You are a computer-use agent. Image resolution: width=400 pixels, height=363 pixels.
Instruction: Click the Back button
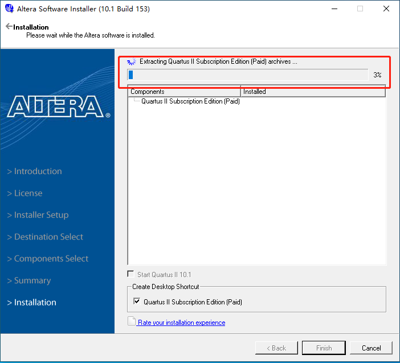(x=276, y=348)
